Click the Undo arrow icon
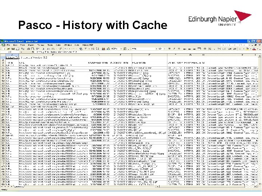This screenshot has height=196, width=262. (x=65, y=49)
